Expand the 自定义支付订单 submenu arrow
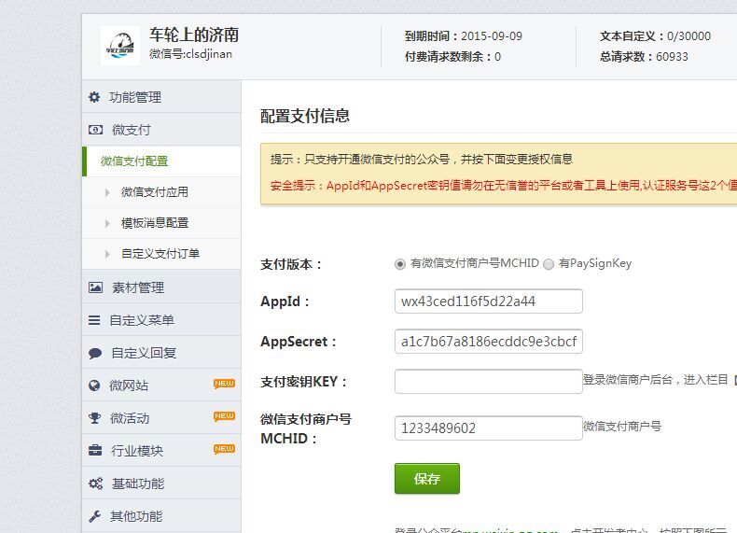This screenshot has height=533, width=737. coord(108,254)
